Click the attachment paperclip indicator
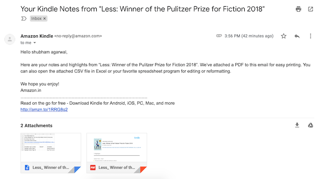The image size is (319, 179). point(219,36)
